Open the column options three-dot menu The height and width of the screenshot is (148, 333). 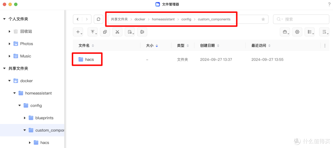coord(324,46)
